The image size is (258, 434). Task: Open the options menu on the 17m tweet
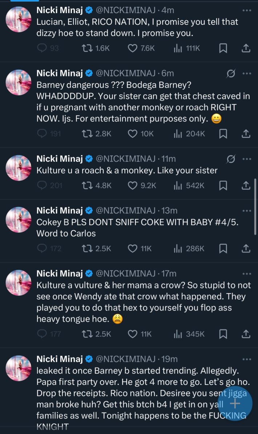(x=247, y=273)
